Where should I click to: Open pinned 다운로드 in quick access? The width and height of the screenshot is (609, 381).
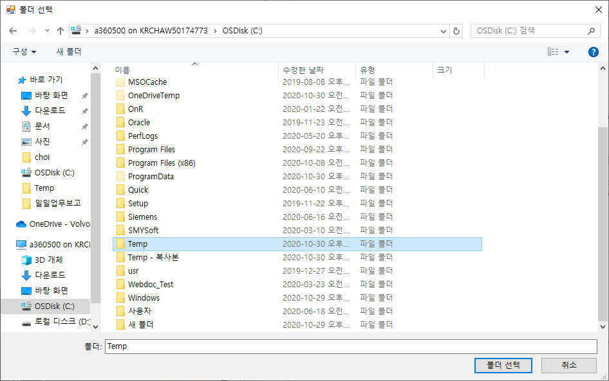tap(44, 111)
